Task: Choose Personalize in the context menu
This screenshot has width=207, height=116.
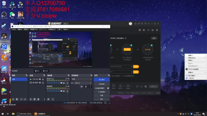Action: 196,78
